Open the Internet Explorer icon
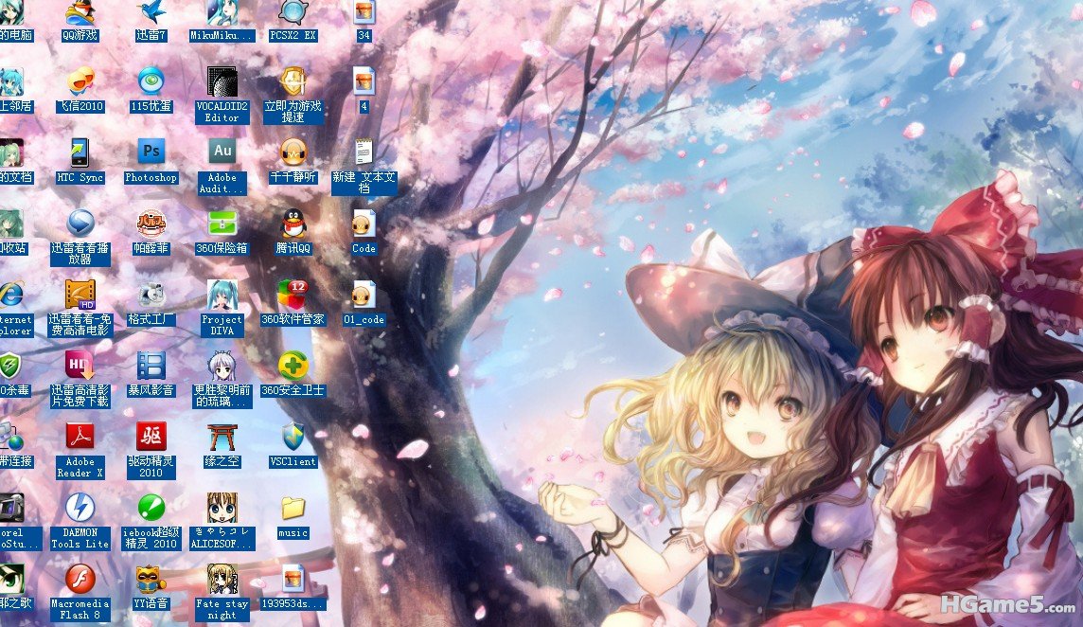1083x627 pixels. click(11, 296)
